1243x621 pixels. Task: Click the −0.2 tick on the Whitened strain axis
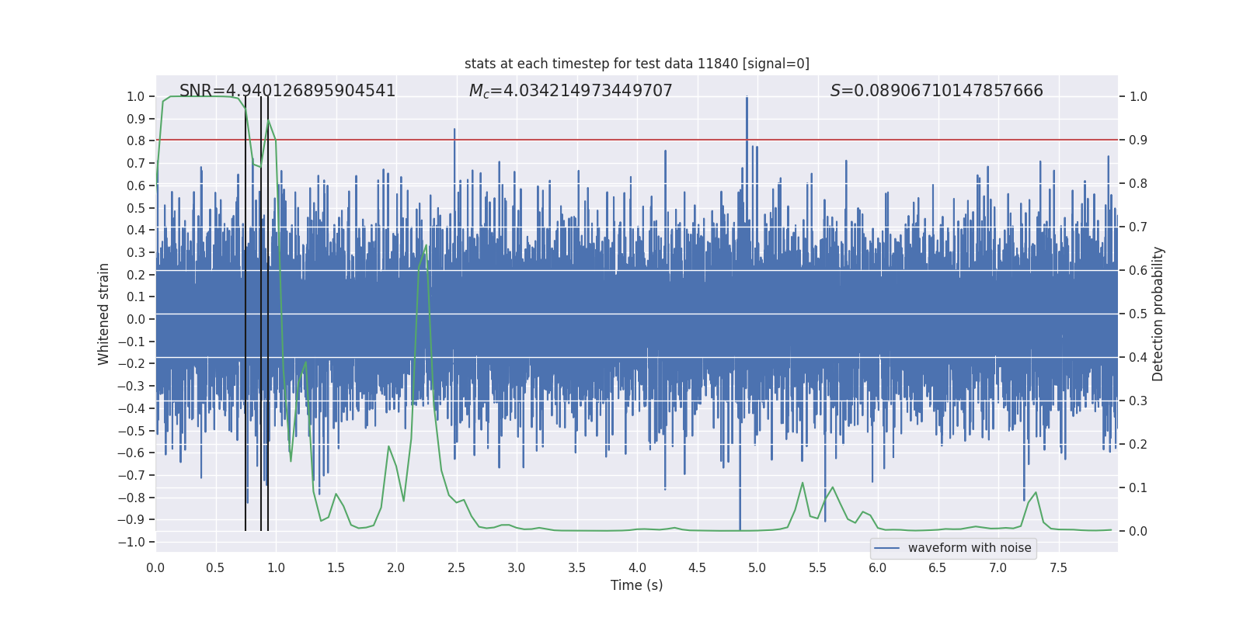(131, 364)
